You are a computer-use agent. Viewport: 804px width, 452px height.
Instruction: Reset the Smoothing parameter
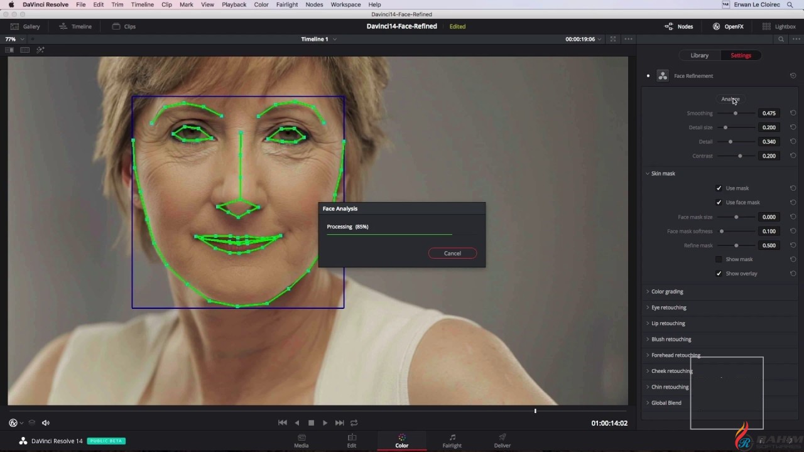tap(793, 113)
